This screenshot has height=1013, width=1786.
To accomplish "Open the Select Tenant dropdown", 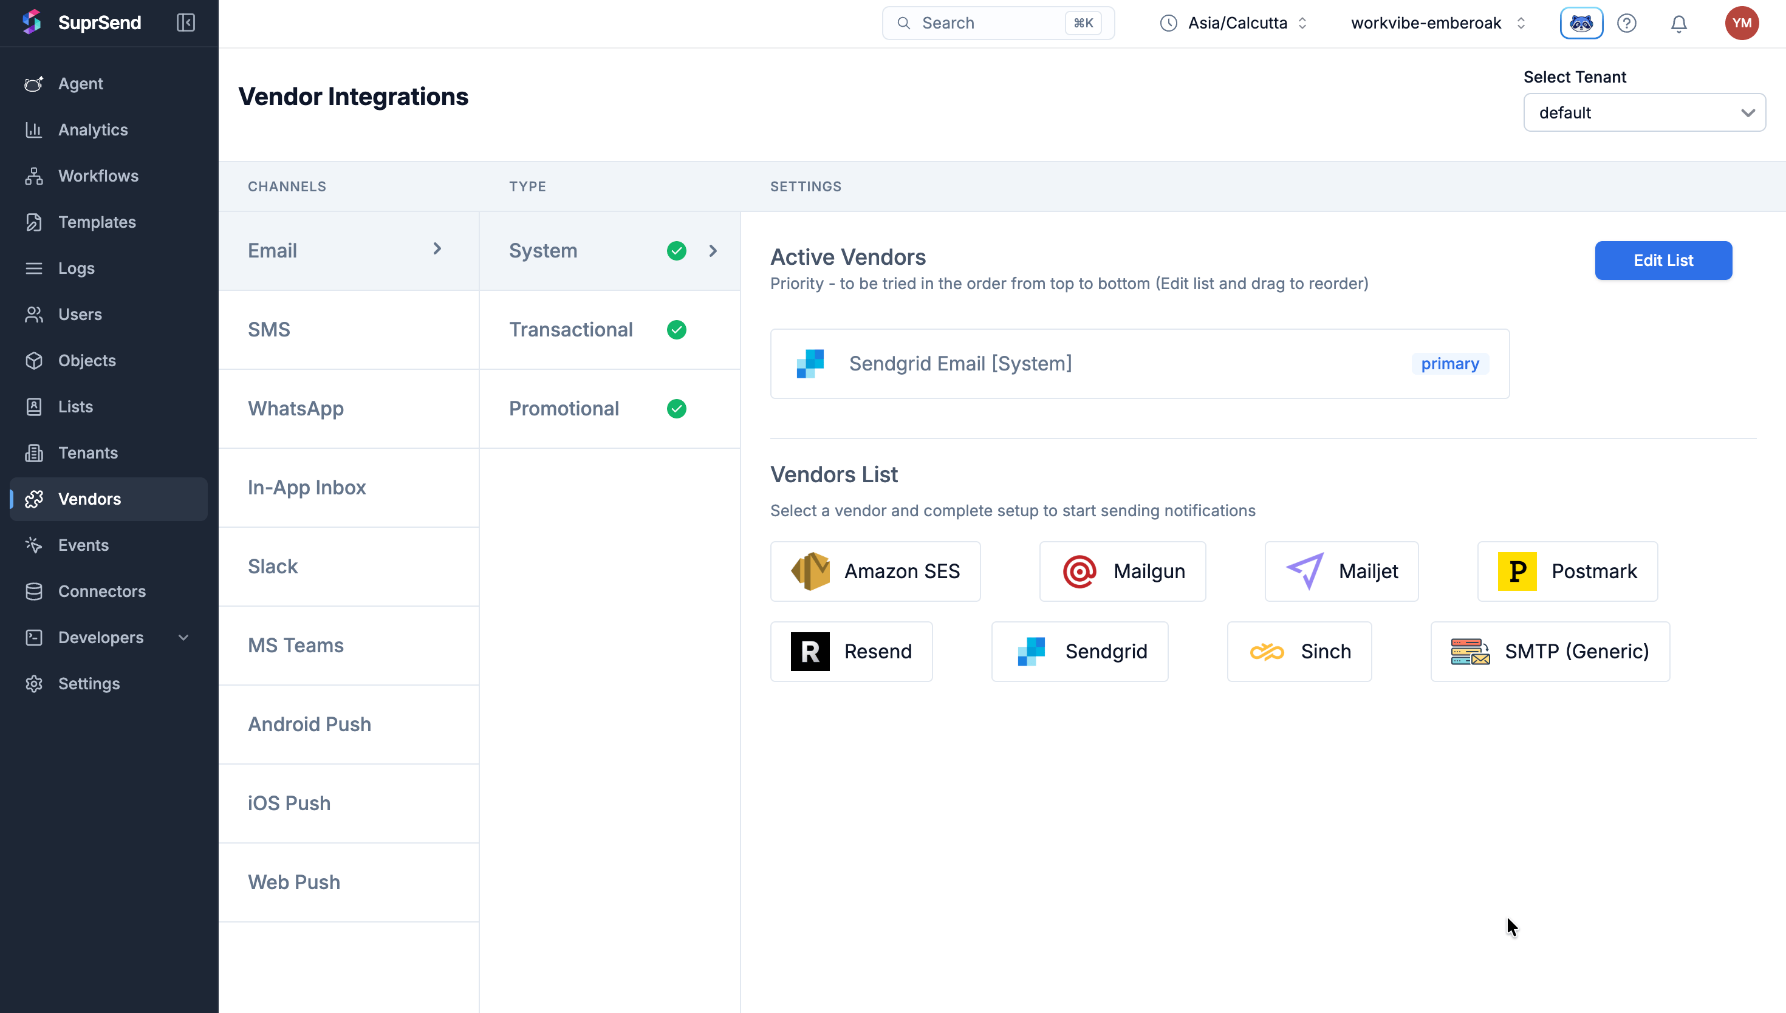I will point(1644,113).
